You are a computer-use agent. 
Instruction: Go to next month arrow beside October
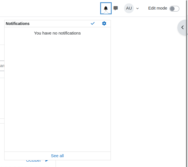click(47, 161)
